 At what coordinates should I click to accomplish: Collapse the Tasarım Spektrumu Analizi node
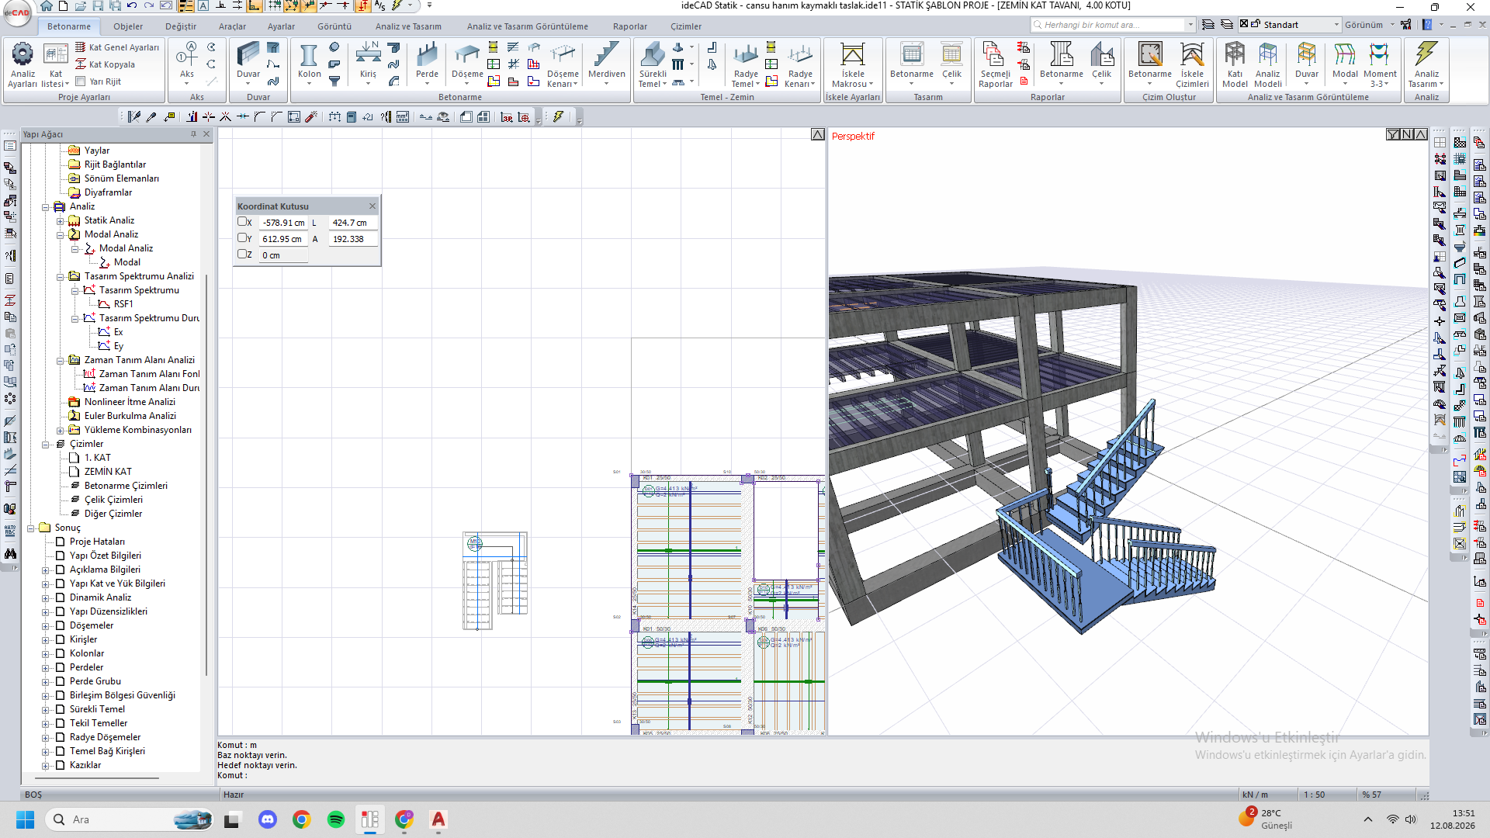(60, 276)
